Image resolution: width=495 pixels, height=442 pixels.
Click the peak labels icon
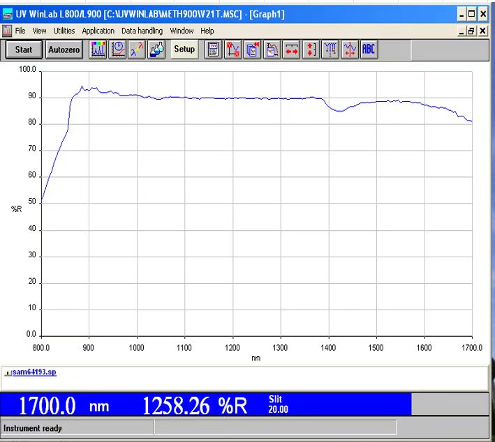330,49
